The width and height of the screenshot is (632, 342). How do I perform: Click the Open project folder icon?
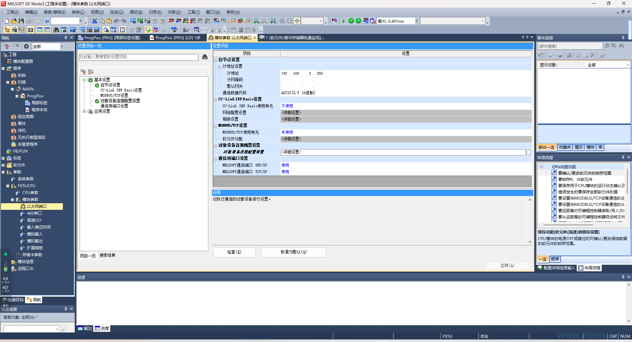pos(14,21)
